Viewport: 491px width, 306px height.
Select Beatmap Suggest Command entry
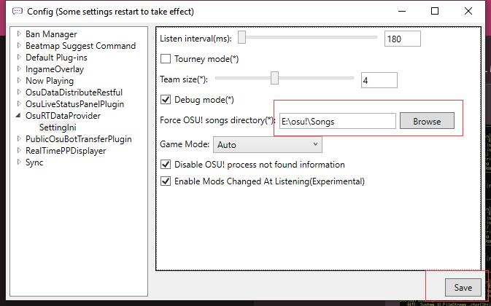coord(80,46)
